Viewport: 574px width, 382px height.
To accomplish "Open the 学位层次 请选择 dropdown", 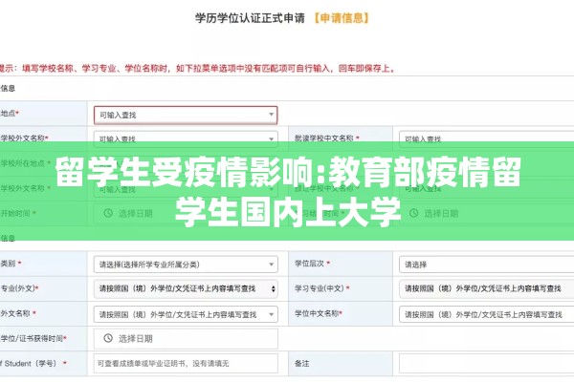I will [x=487, y=265].
